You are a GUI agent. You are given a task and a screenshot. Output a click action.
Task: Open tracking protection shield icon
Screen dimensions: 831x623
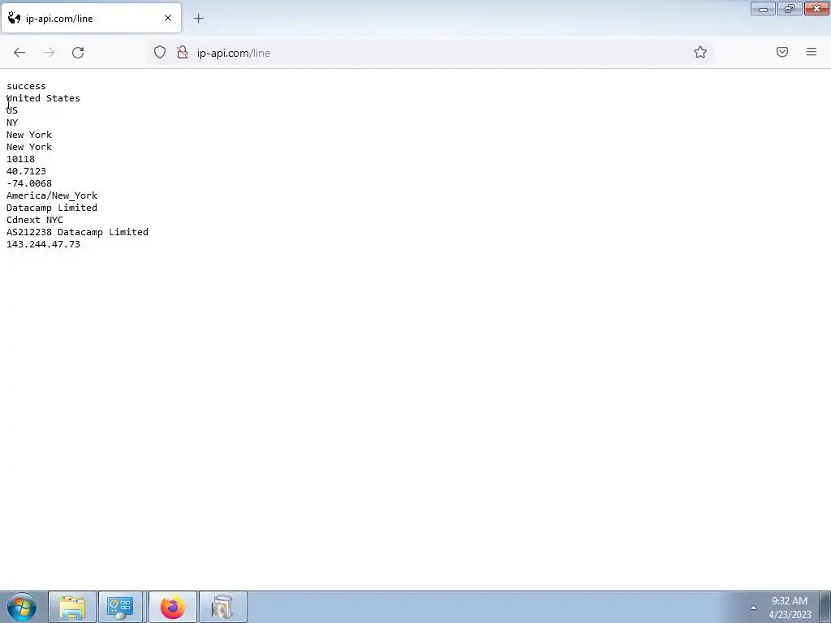160,52
